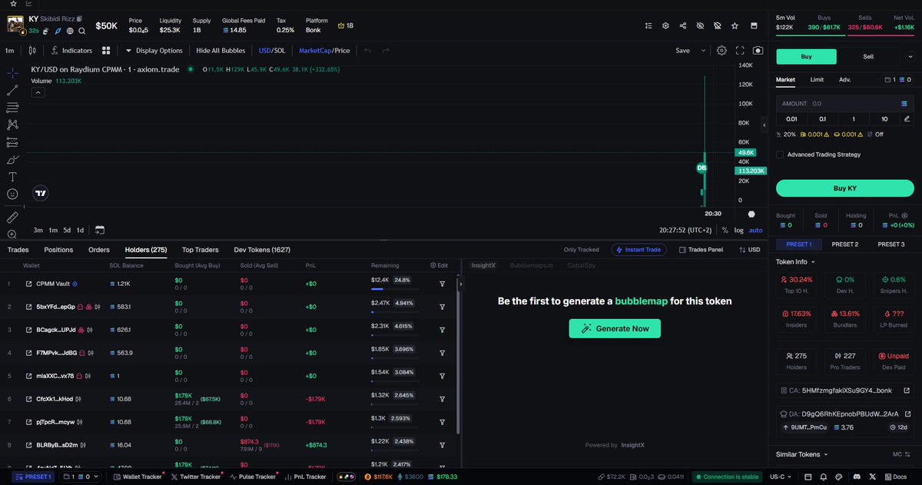Click the AMOUNT input field
The height and width of the screenshot is (485, 922).
click(x=844, y=103)
